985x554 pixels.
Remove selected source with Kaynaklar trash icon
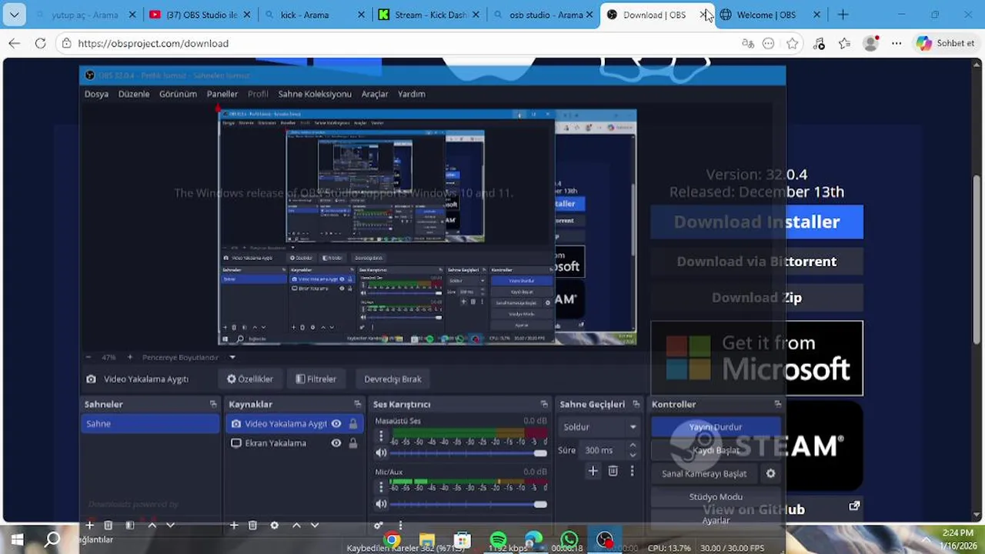pos(252,525)
